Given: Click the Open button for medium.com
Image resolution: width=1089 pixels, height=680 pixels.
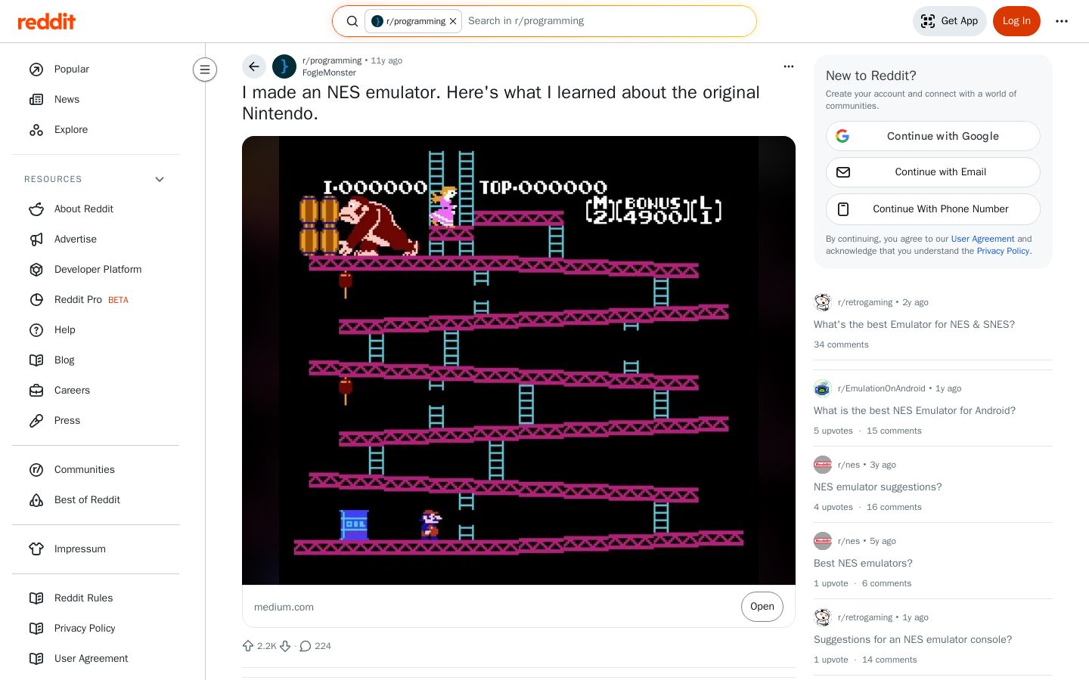Looking at the screenshot, I should [x=762, y=607].
